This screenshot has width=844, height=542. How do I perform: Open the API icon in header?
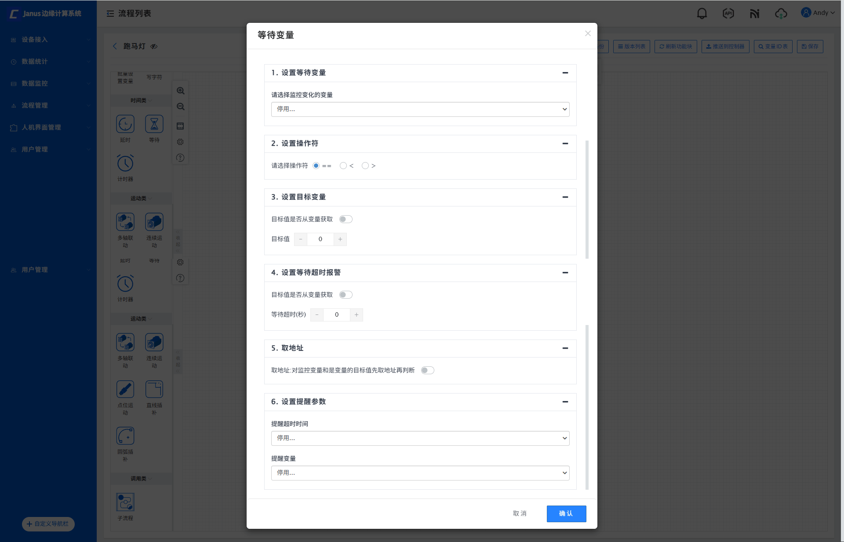tap(728, 14)
